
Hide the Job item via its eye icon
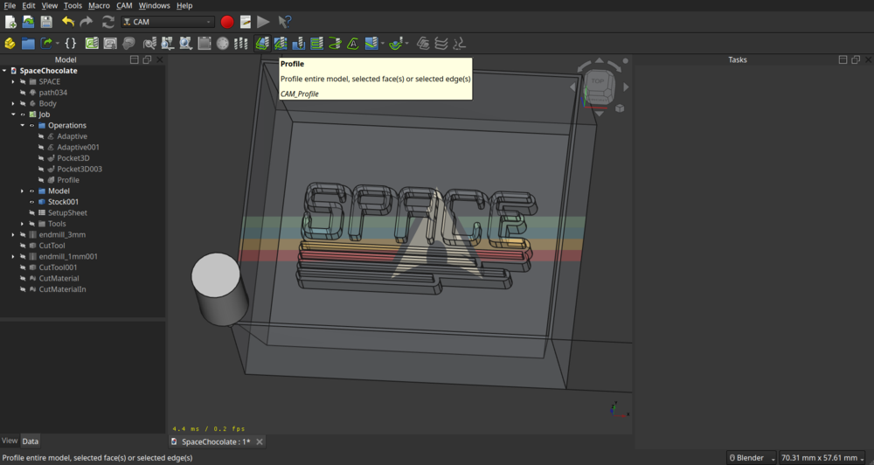23,115
